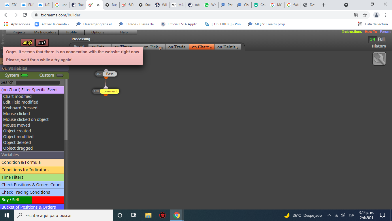Download the .ex5 compiled file
The image size is (392, 221).
(42, 43)
